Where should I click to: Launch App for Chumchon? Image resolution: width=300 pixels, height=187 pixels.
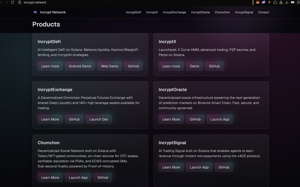pyautogui.click(x=78, y=178)
